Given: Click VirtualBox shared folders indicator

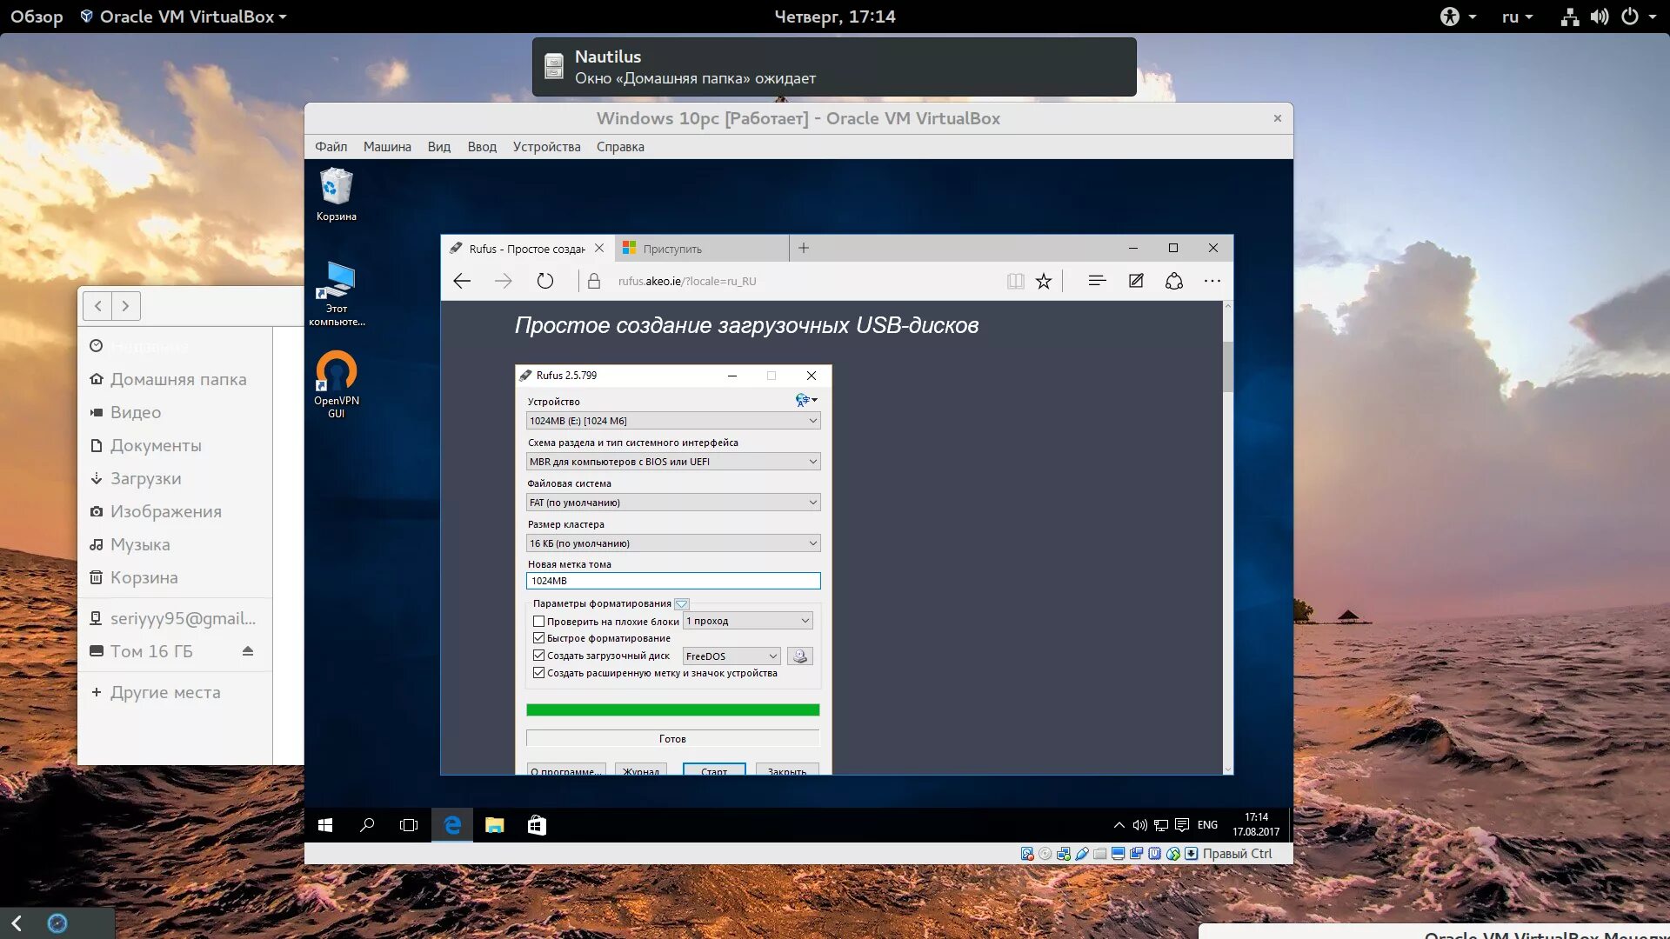Looking at the screenshot, I should [1100, 854].
